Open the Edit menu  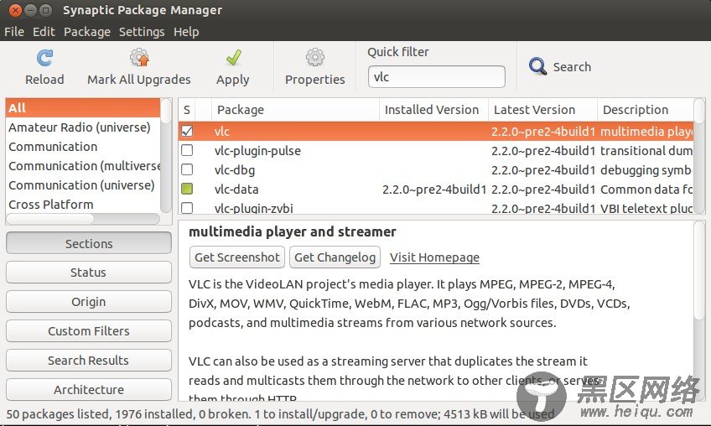pos(44,32)
